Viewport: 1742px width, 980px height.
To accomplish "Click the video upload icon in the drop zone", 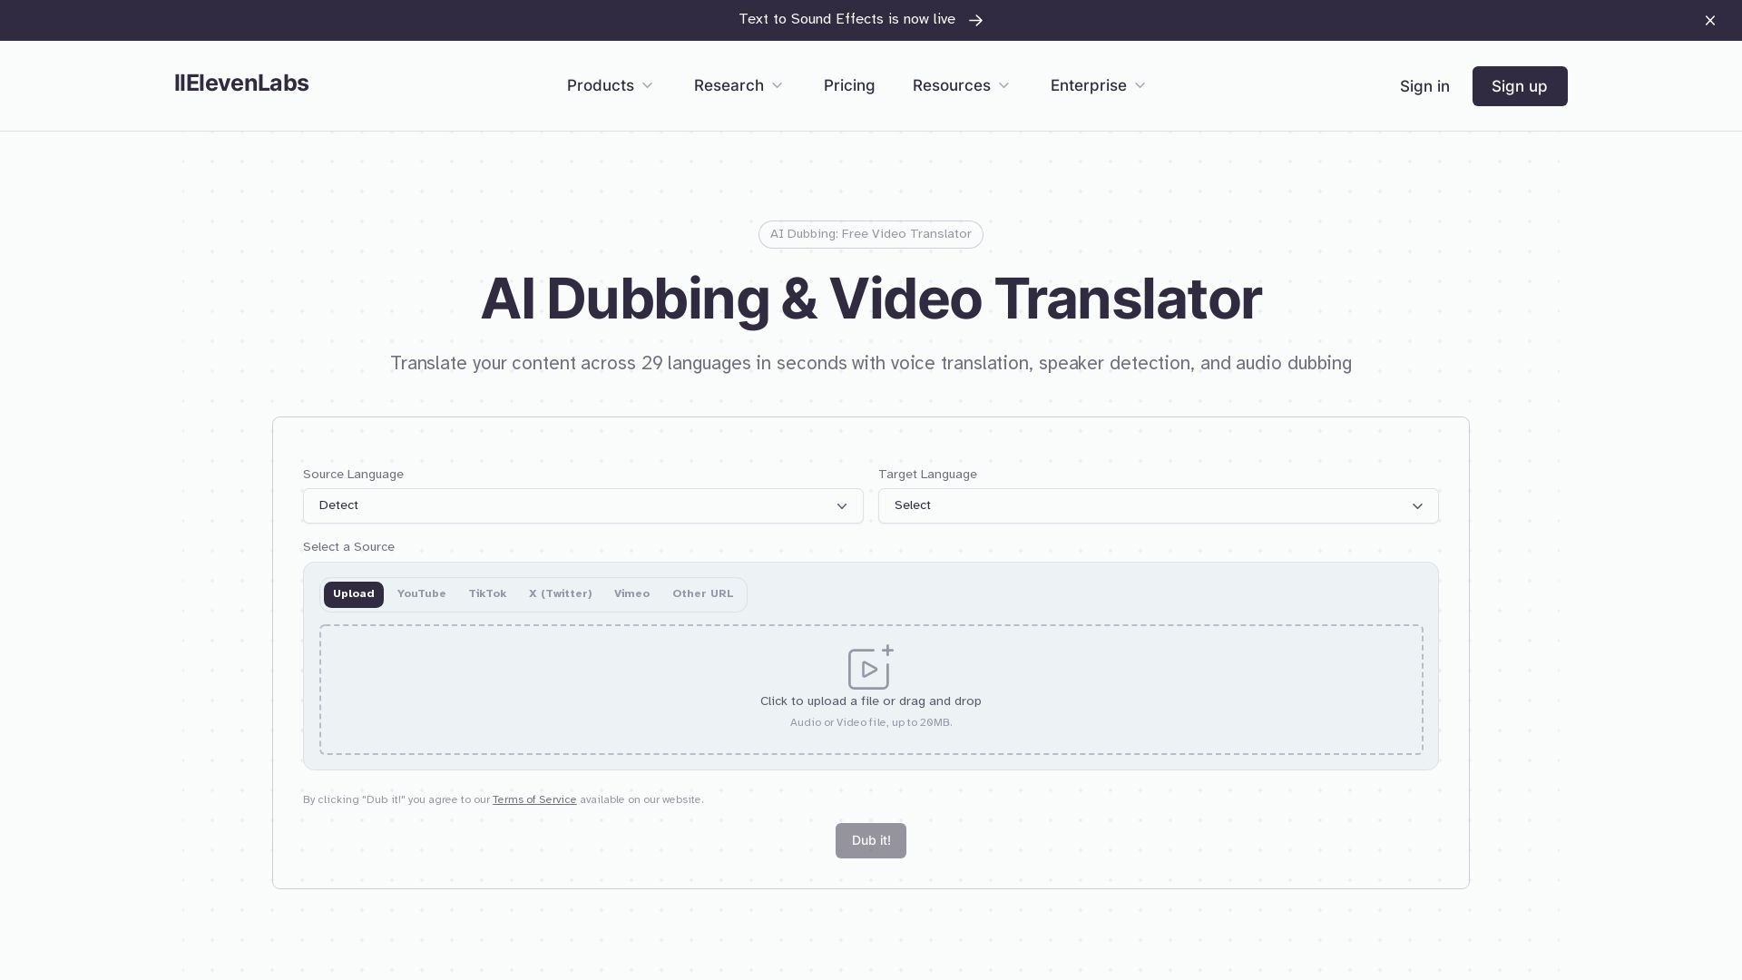I will tap(869, 668).
